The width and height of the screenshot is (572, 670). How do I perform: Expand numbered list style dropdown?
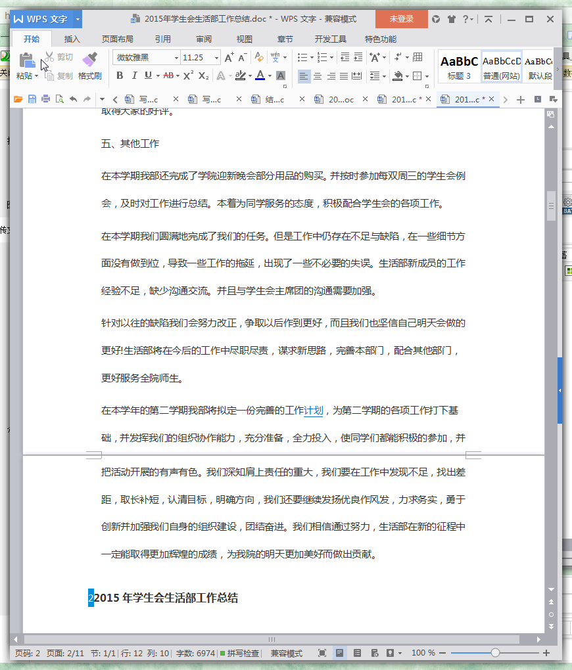[331, 57]
